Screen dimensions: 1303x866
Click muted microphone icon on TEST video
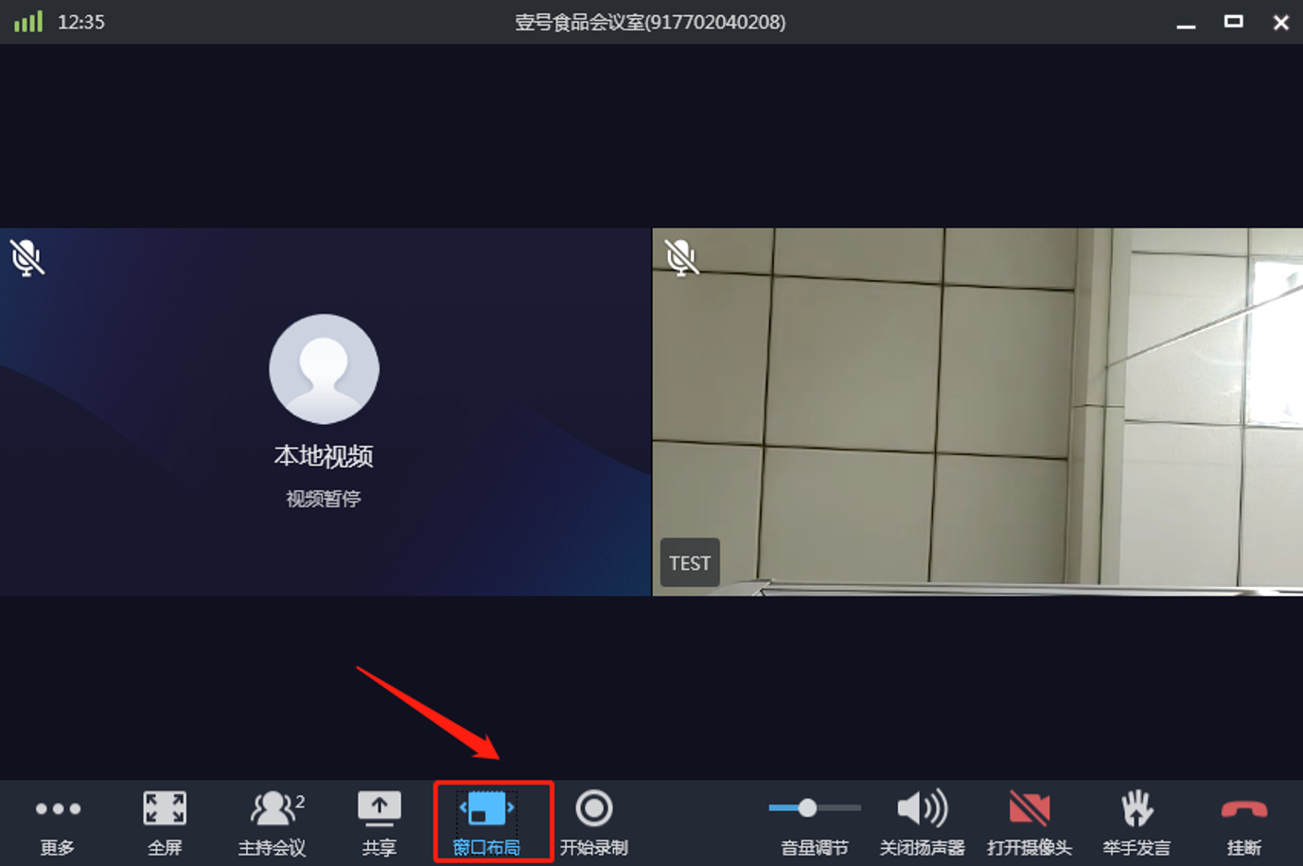coord(680,257)
